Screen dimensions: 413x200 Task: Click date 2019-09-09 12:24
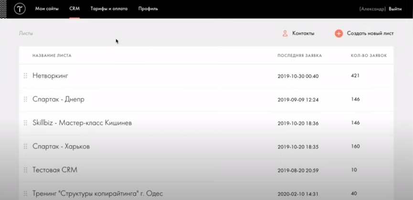point(298,100)
